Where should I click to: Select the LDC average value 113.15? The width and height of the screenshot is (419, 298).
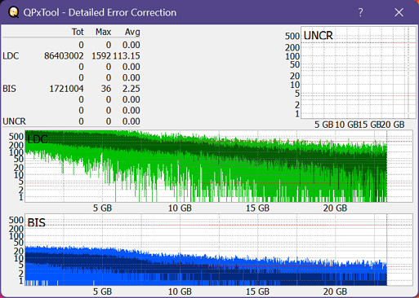(127, 56)
